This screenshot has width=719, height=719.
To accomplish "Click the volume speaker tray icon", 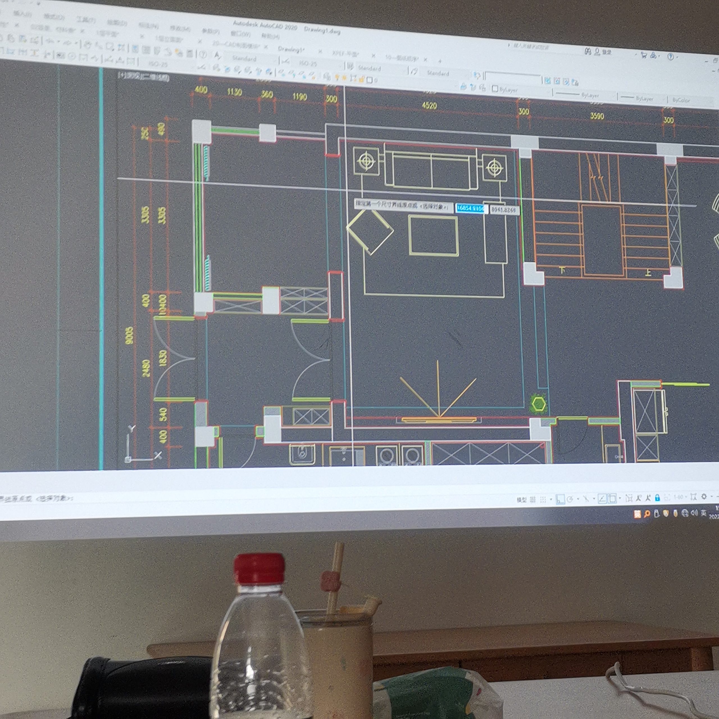I will point(694,513).
